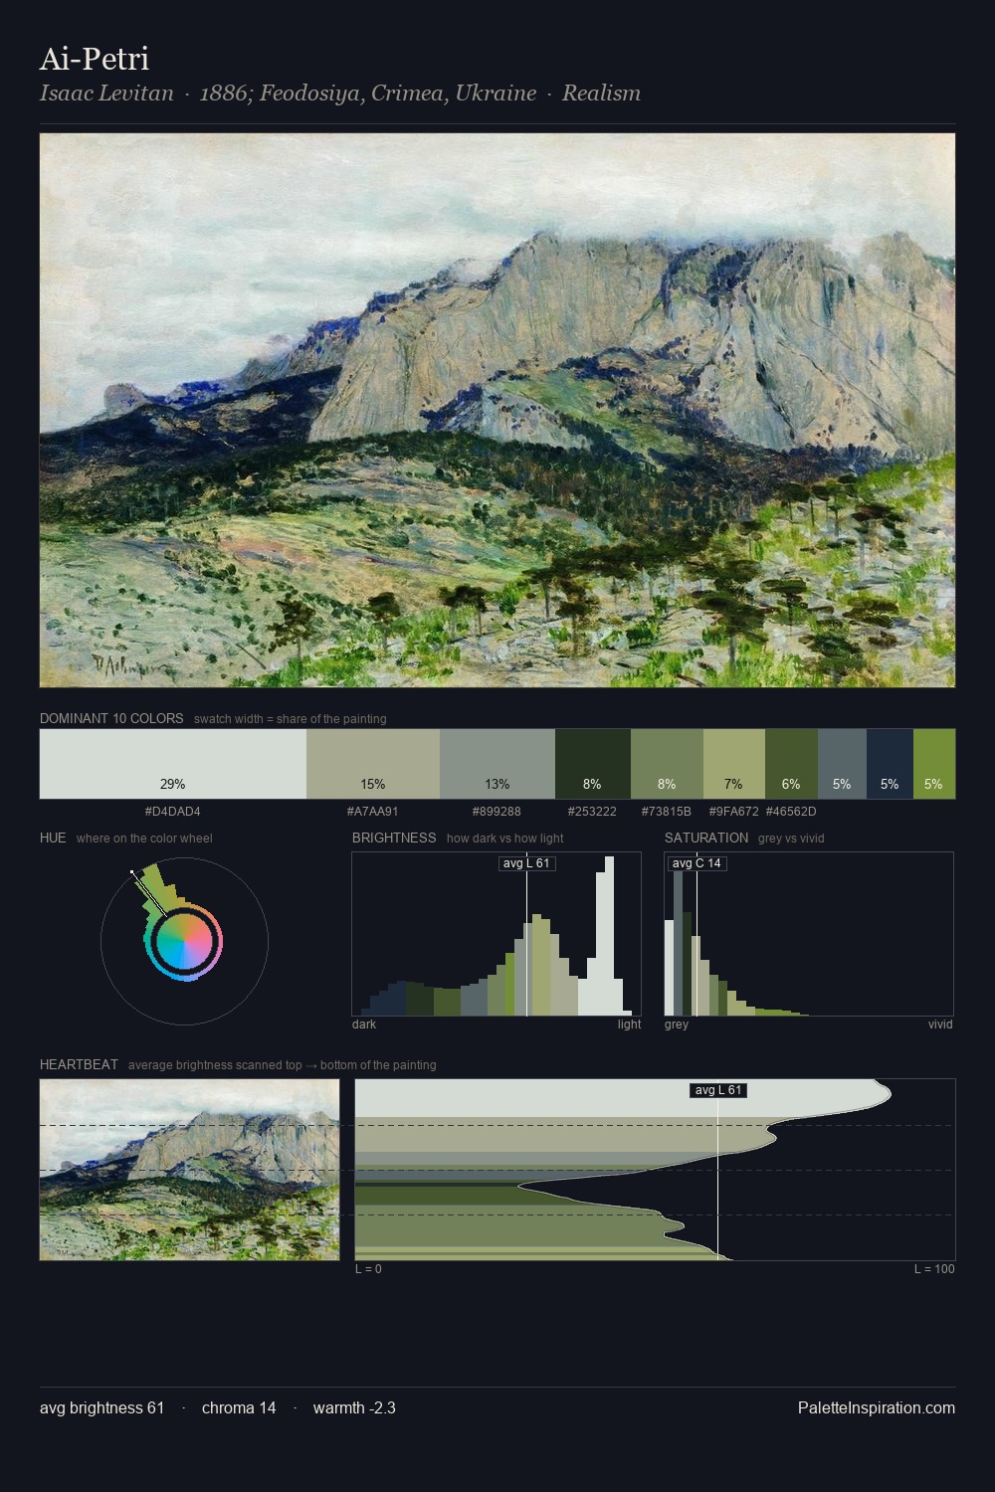
Task: Click hex code #D4DAD4
Action: click(173, 812)
